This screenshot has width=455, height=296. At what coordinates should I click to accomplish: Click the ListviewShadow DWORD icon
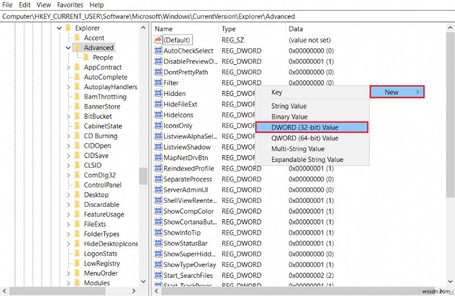pos(158,147)
